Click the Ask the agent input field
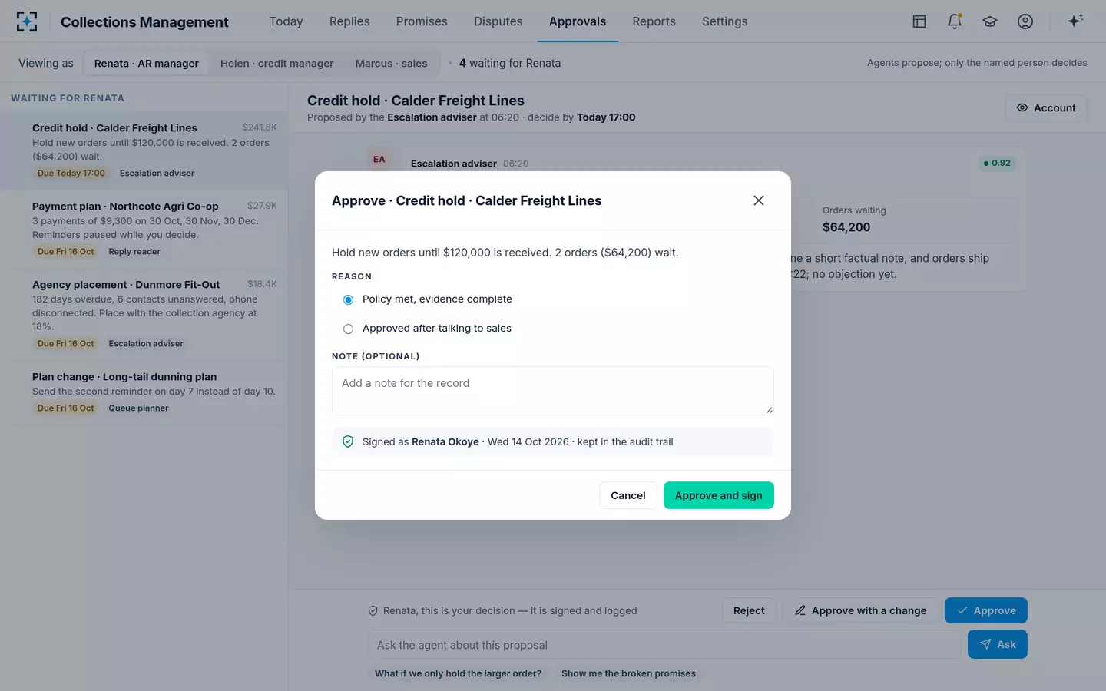The width and height of the screenshot is (1106, 691). (x=664, y=645)
